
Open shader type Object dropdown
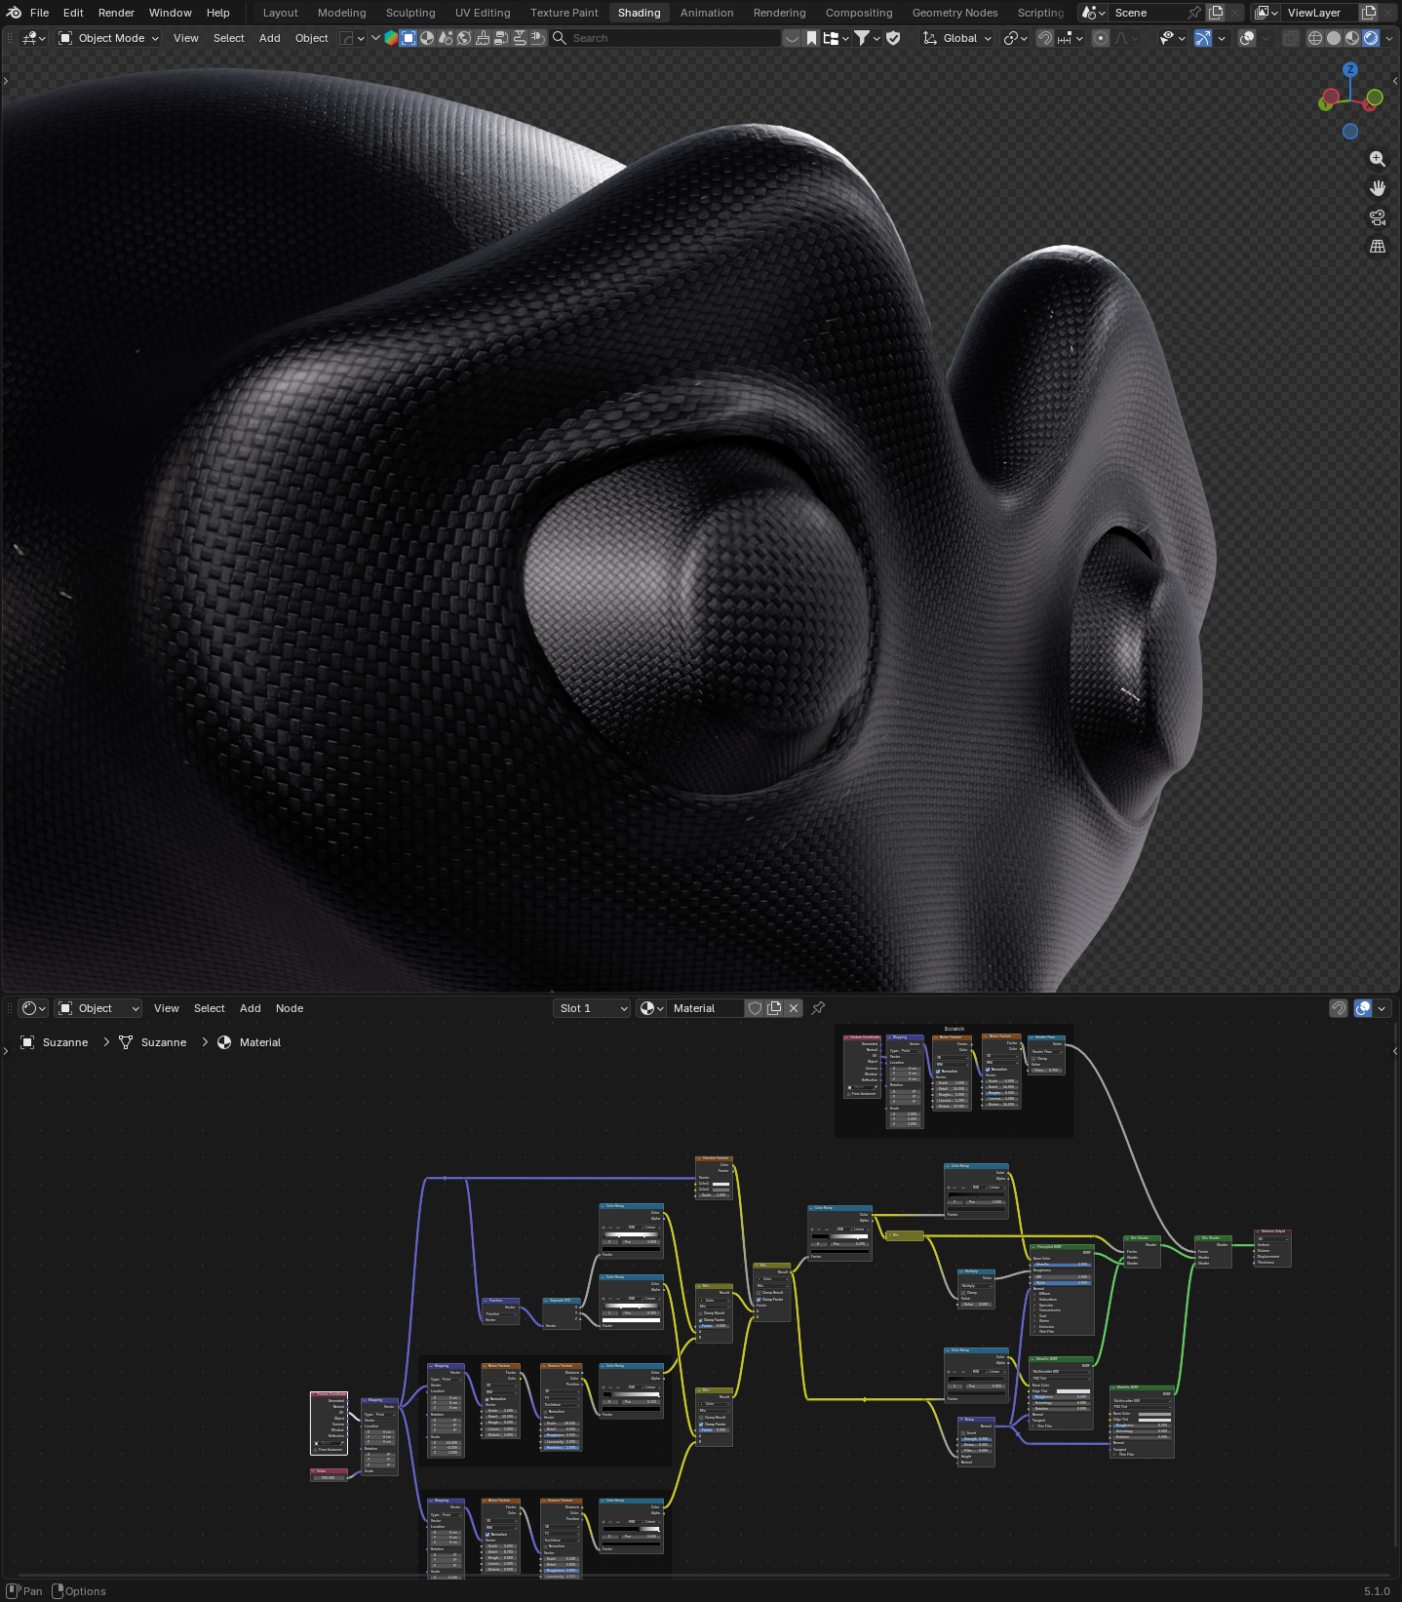tap(98, 1008)
